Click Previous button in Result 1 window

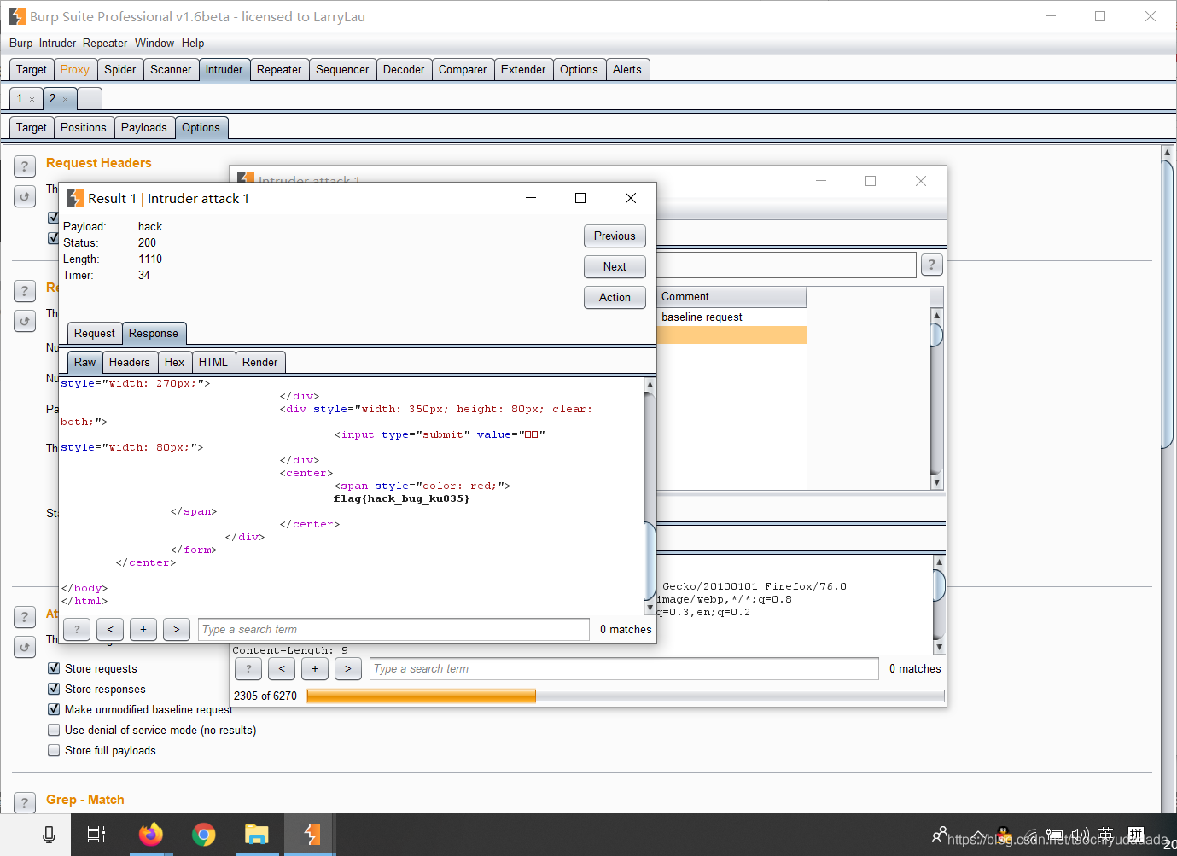coord(615,236)
